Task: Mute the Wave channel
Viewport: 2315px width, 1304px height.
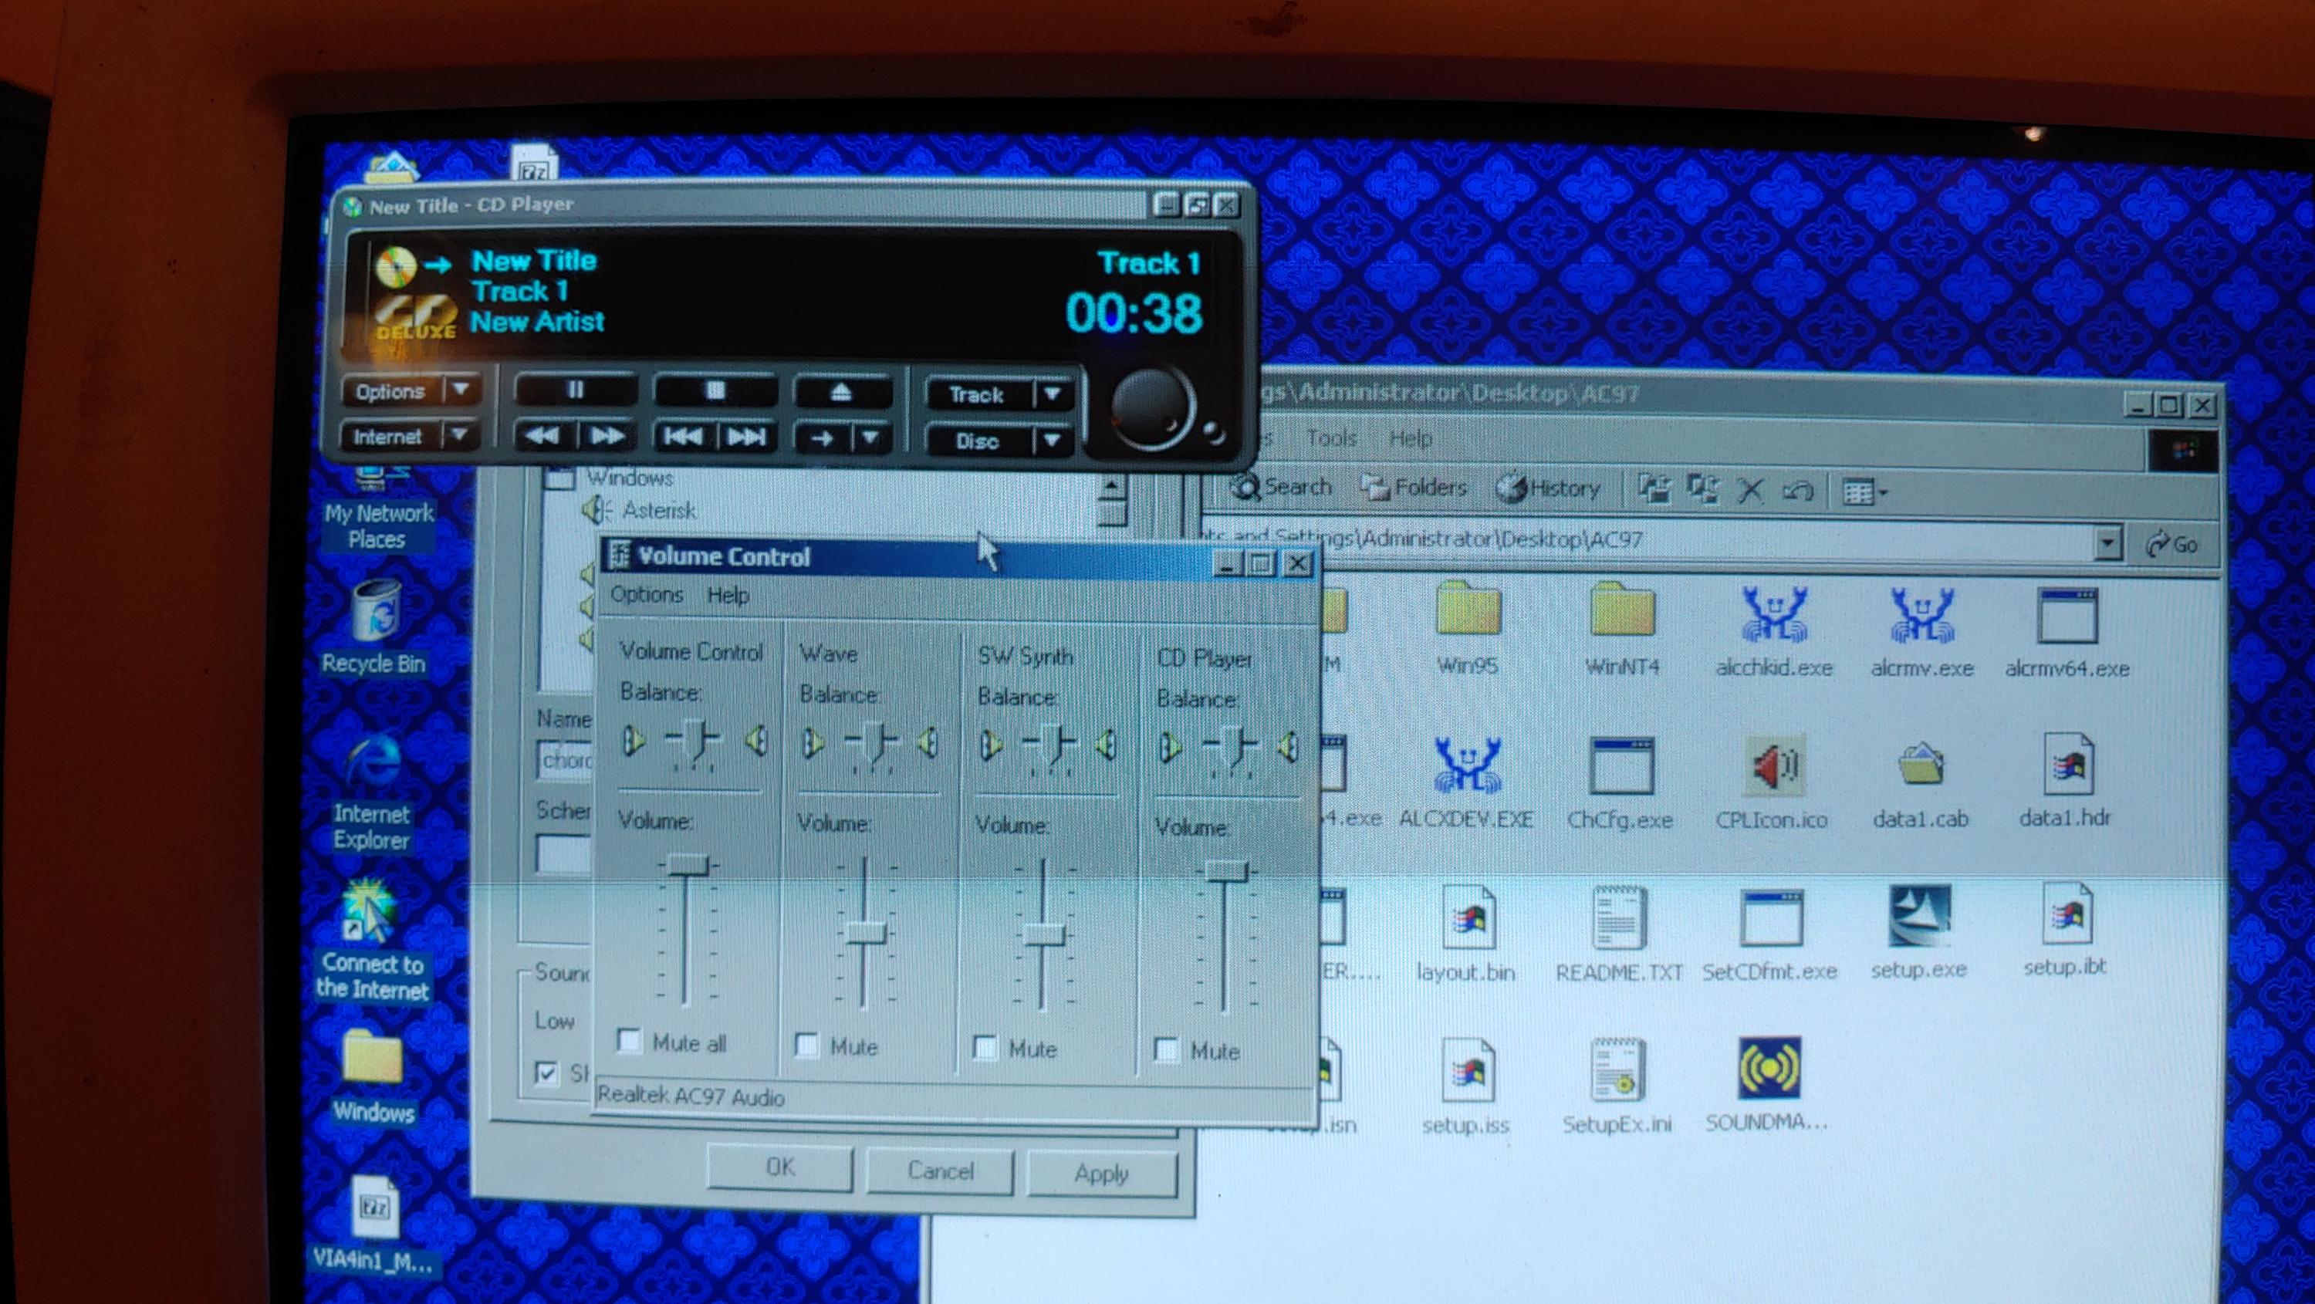Action: pos(807,1046)
